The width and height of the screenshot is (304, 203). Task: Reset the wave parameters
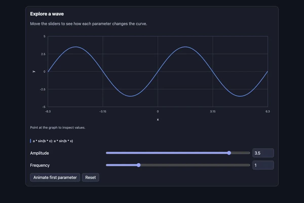pos(90,177)
